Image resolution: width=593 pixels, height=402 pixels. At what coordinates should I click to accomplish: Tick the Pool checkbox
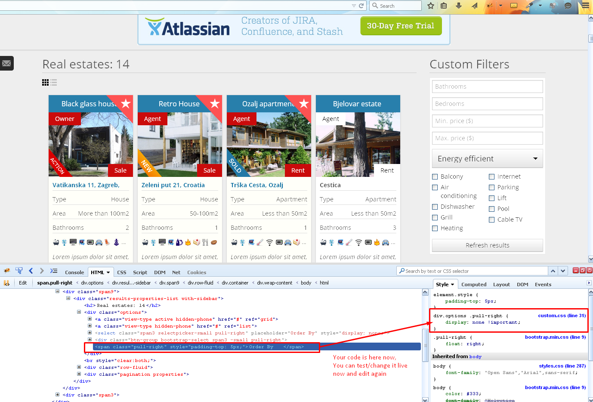coord(491,209)
